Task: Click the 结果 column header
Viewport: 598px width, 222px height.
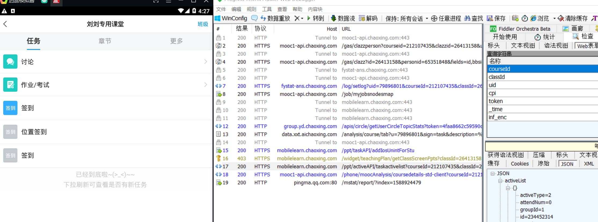Action: click(x=242, y=28)
